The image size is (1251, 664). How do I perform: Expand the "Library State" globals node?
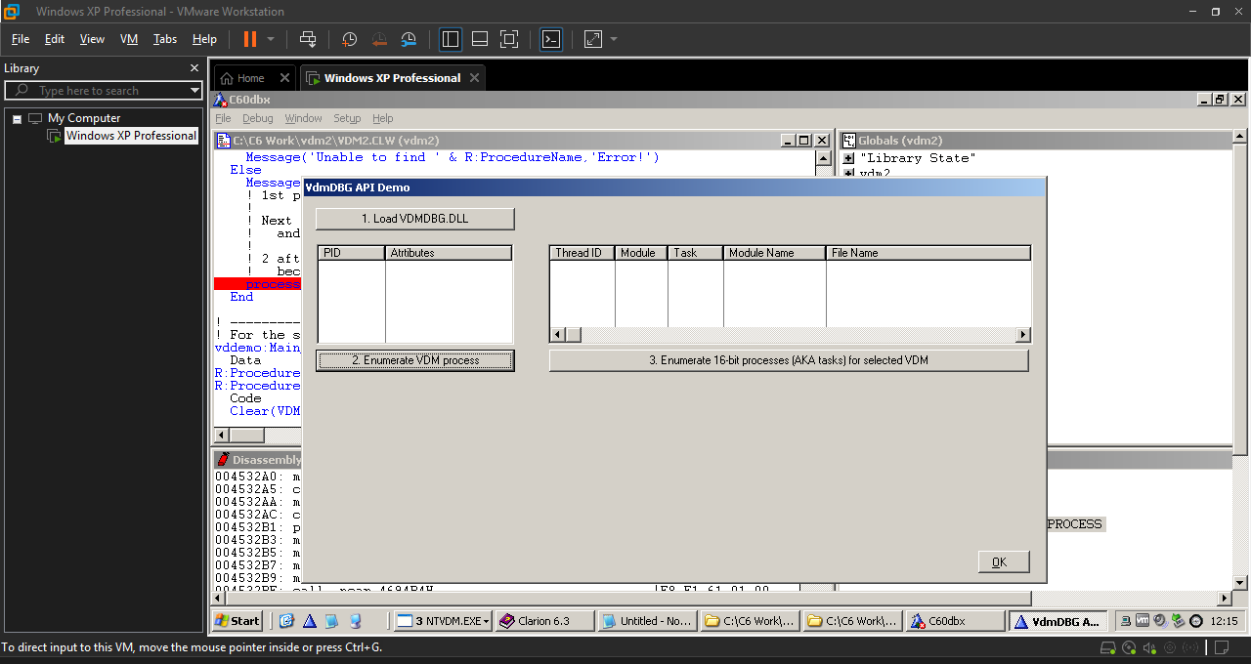point(848,158)
